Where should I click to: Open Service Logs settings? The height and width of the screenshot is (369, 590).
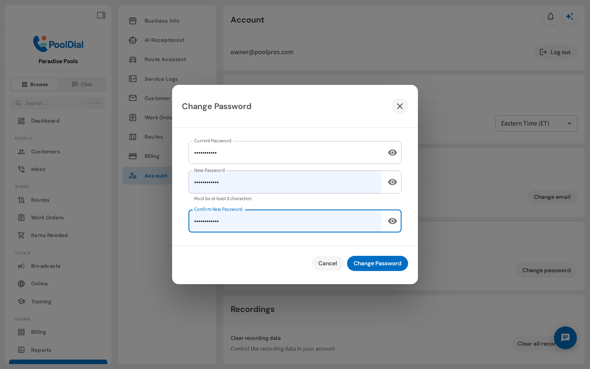pos(167,79)
